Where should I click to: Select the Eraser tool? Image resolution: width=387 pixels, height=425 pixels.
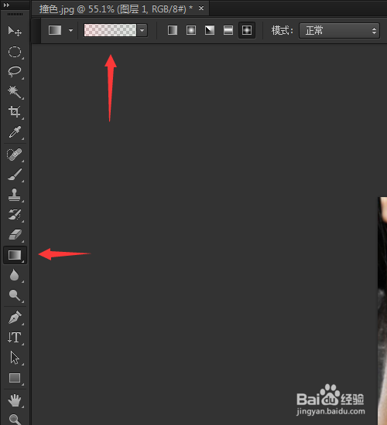(15, 235)
